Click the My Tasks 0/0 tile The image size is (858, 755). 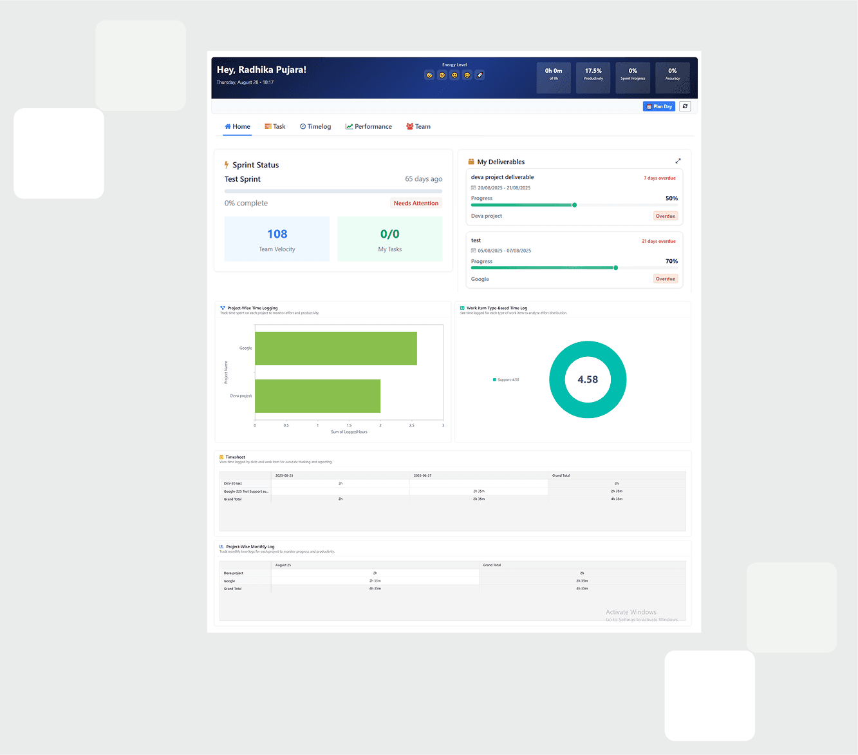point(390,239)
